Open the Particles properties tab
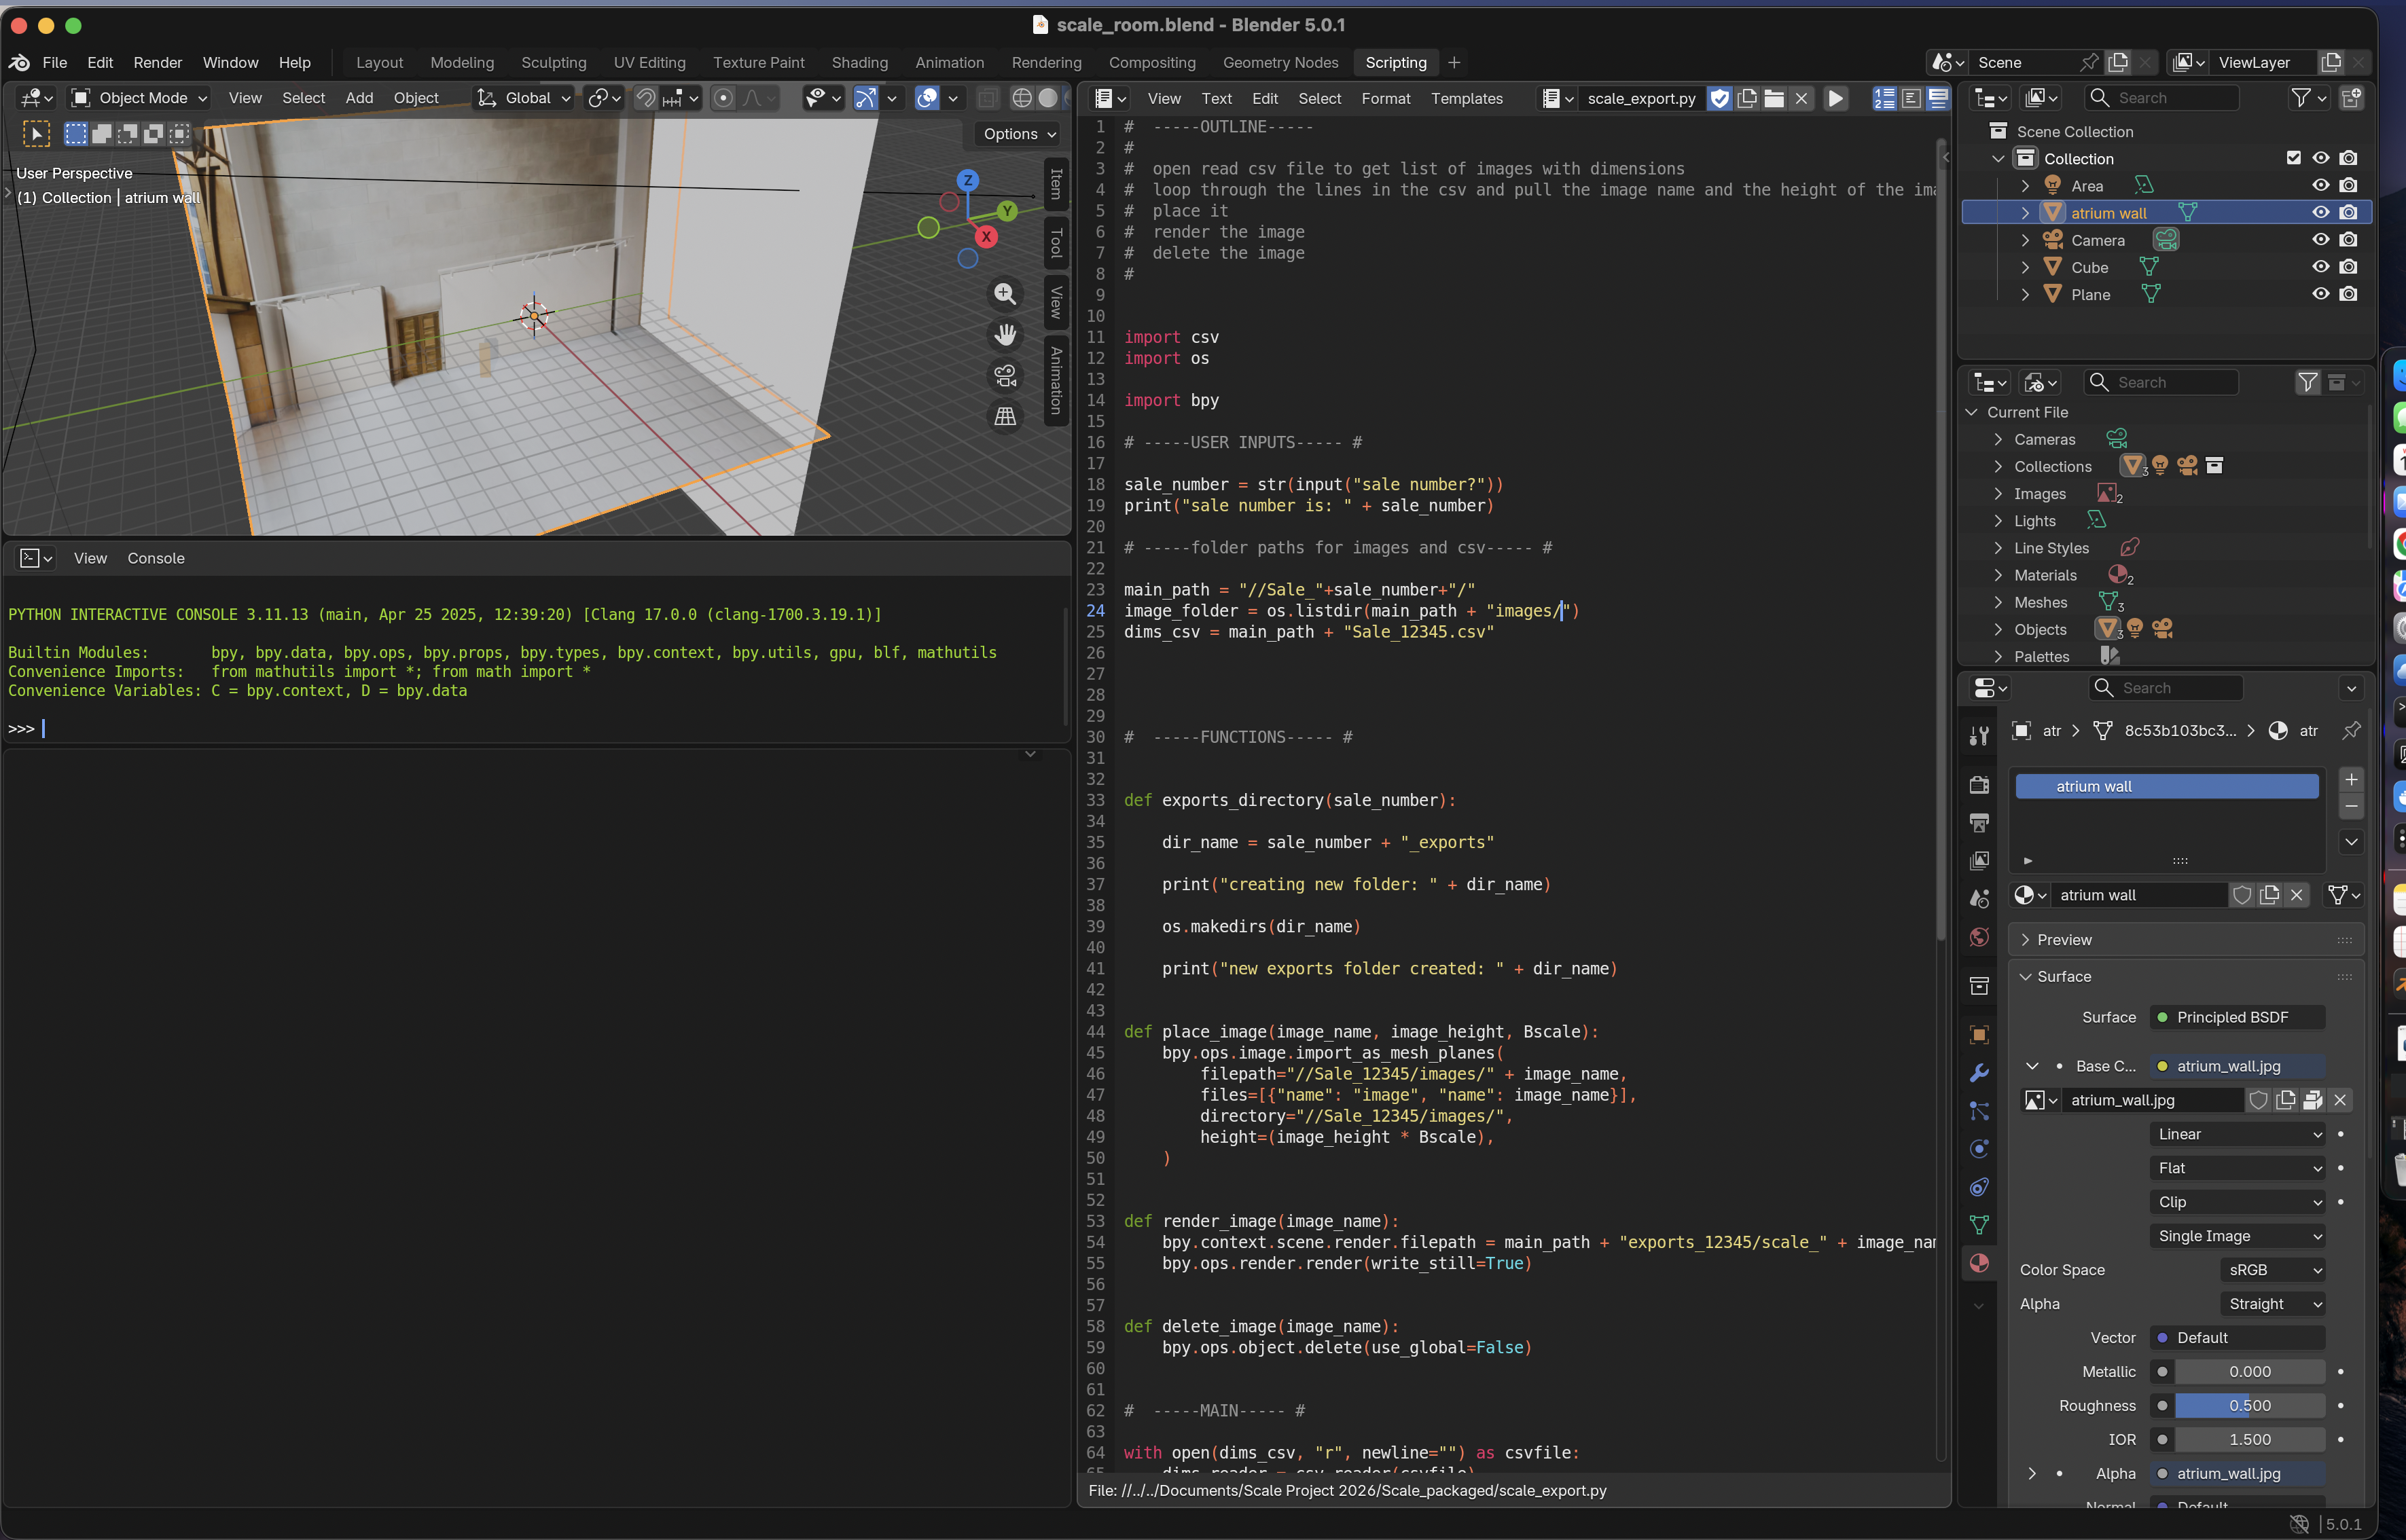Screen dimensions: 2406x1540 pyautogui.click(x=1979, y=1111)
